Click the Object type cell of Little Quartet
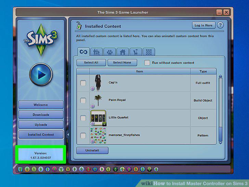The height and width of the screenshot is (187, 249). coord(203,118)
